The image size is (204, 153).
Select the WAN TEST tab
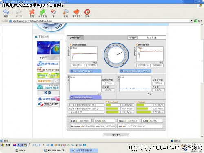(x=75, y=38)
